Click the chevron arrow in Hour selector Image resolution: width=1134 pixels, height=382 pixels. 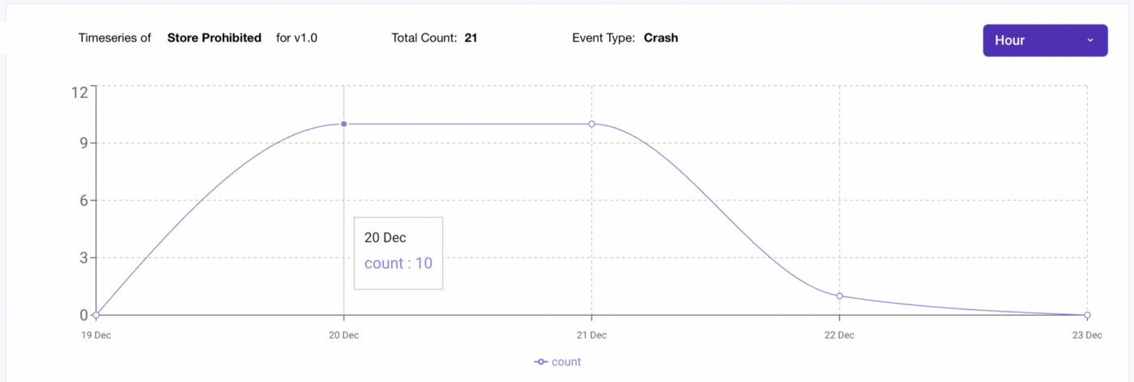[1090, 40]
